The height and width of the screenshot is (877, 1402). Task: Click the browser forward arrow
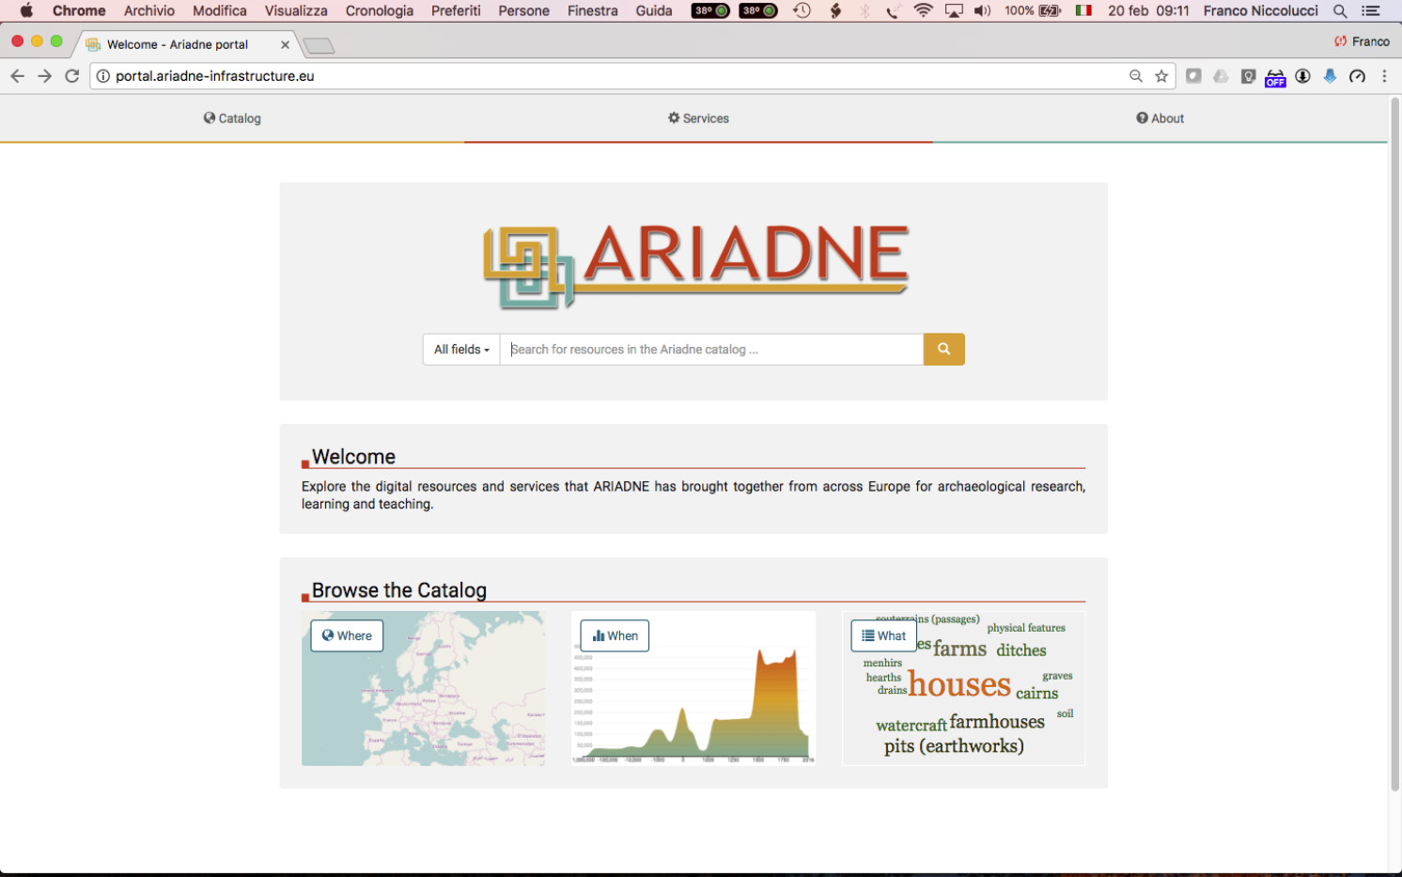pos(44,76)
